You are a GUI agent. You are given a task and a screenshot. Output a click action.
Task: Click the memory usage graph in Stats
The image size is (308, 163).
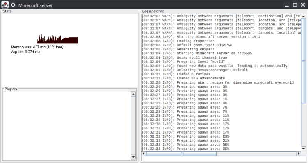[x=57, y=39]
